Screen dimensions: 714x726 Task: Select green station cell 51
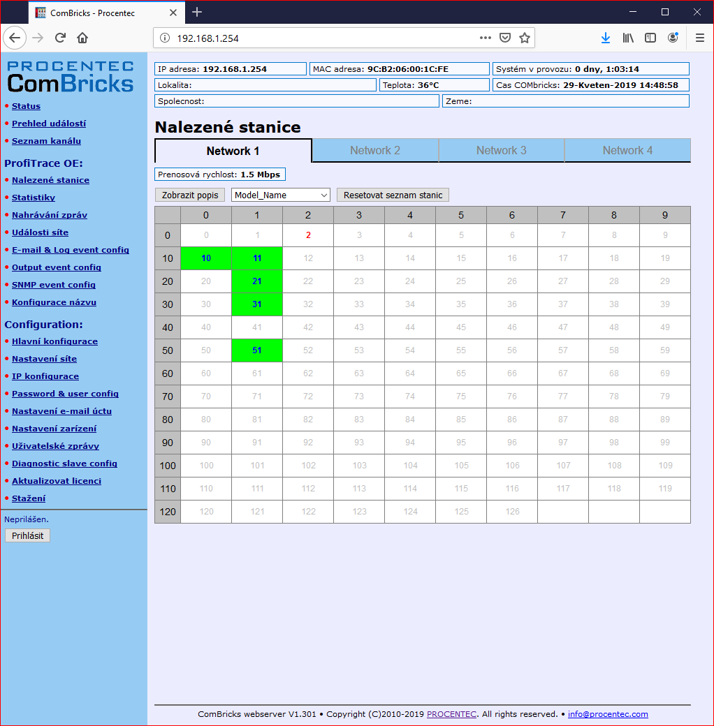257,350
